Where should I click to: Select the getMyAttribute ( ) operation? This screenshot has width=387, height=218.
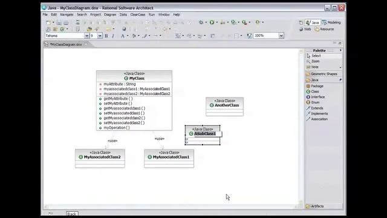(118, 99)
